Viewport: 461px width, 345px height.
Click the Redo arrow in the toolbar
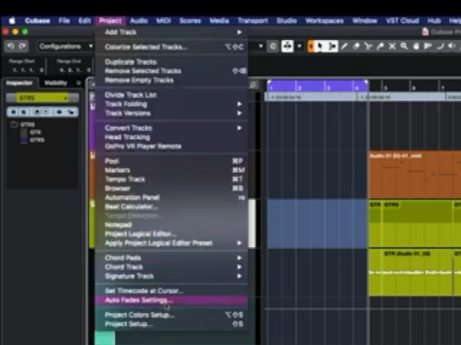coord(22,46)
